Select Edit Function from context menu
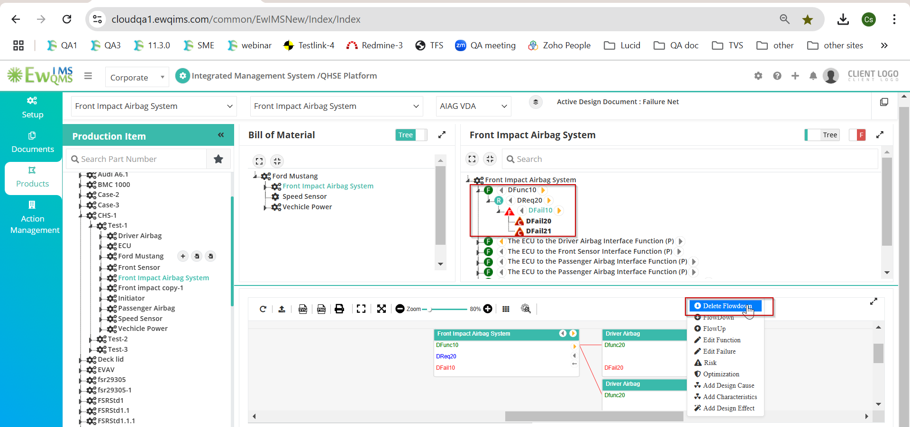 click(721, 340)
